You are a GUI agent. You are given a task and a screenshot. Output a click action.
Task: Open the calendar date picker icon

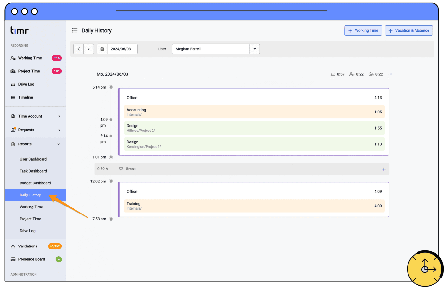[x=102, y=49]
